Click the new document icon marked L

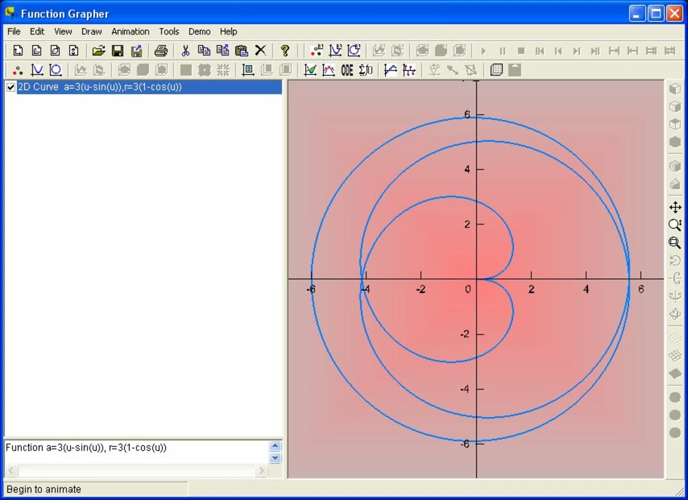click(37, 51)
